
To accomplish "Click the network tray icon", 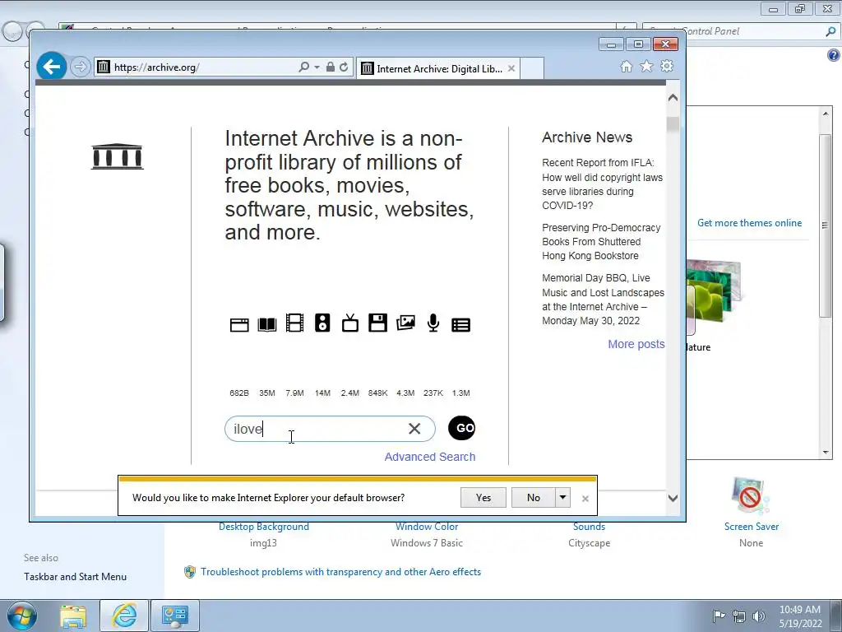I will click(739, 616).
